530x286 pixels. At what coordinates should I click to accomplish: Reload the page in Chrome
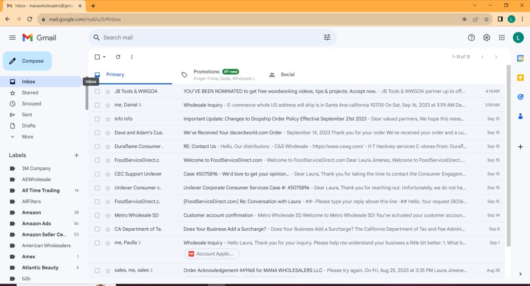(30, 19)
